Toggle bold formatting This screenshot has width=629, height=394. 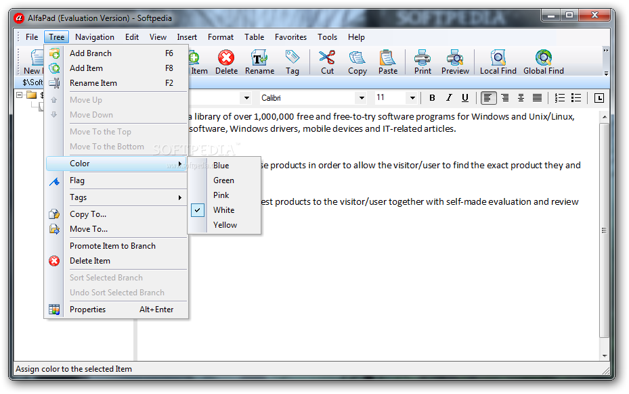click(432, 98)
